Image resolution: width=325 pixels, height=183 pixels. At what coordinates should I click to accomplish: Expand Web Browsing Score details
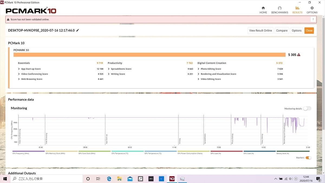point(19,79)
